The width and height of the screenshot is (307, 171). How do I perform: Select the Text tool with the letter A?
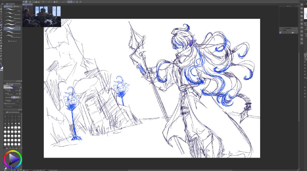(x=1, y=59)
